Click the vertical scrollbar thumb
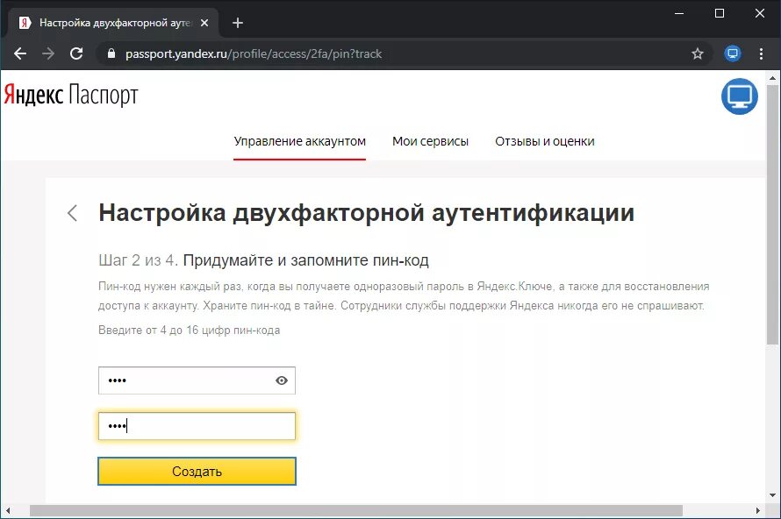Image resolution: width=781 pixels, height=519 pixels. click(x=772, y=214)
